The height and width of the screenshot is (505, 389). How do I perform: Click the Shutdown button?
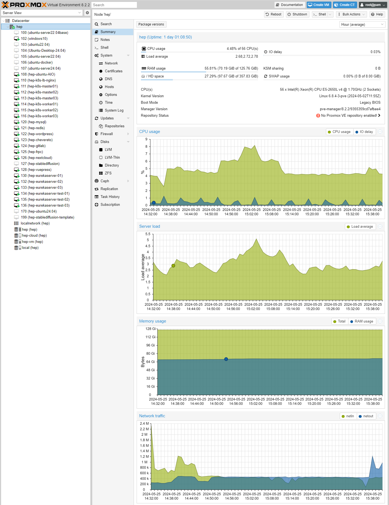click(298, 14)
